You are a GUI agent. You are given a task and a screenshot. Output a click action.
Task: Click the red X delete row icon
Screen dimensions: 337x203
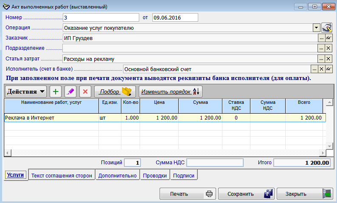85,91
